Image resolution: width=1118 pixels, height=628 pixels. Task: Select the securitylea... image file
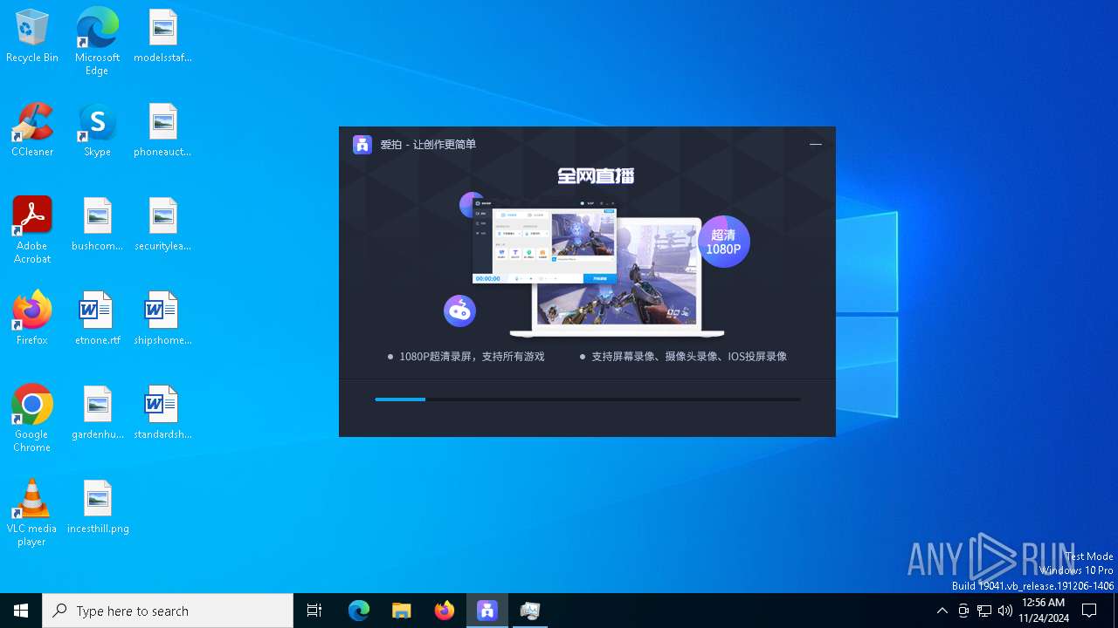[162, 225]
